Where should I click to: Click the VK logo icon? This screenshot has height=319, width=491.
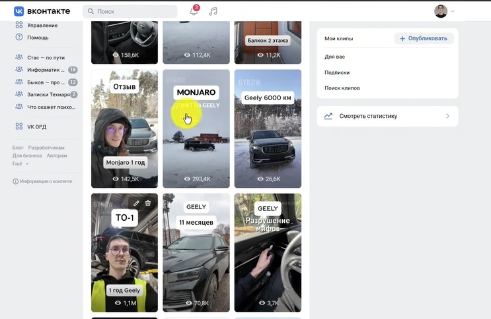19,11
